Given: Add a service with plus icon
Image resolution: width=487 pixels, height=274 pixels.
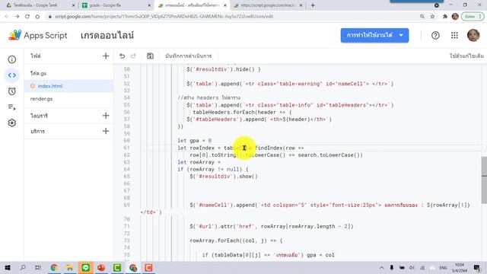Looking at the screenshot, I should (106, 131).
